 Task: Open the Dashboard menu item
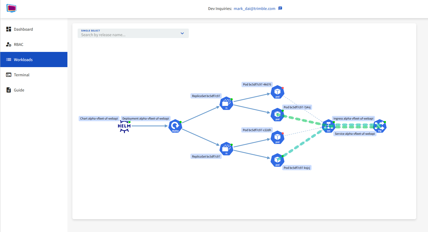coord(23,29)
